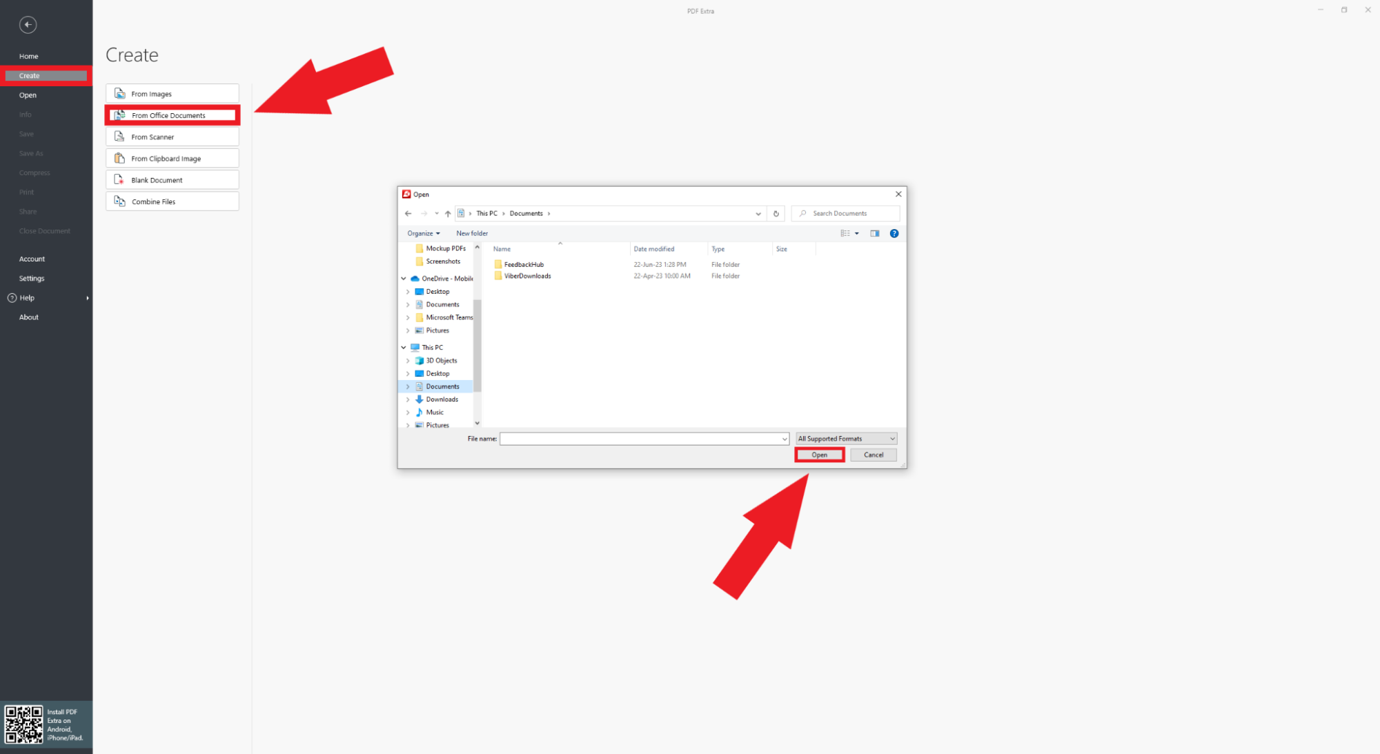This screenshot has width=1380, height=754.
Task: Start a Blank Document
Action: point(171,179)
